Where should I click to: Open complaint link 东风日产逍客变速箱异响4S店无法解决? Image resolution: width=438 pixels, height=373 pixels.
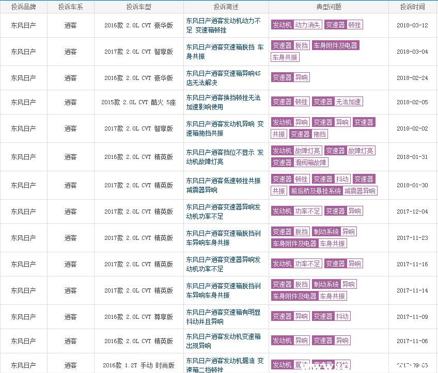click(223, 78)
